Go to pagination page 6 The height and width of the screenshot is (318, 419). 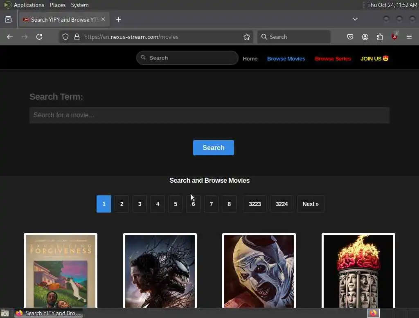[193, 204]
